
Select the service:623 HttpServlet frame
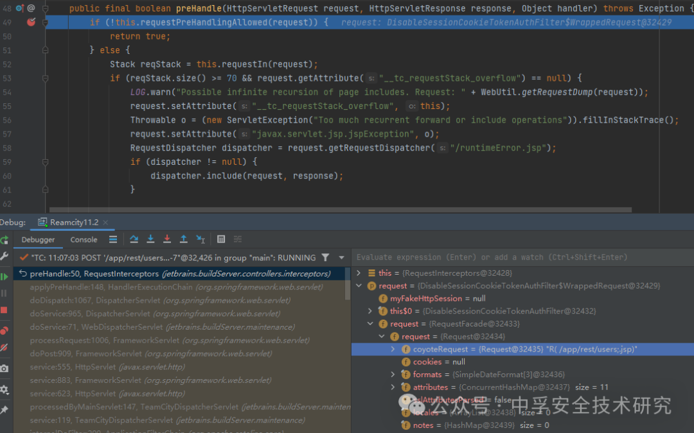pyautogui.click(x=180, y=393)
